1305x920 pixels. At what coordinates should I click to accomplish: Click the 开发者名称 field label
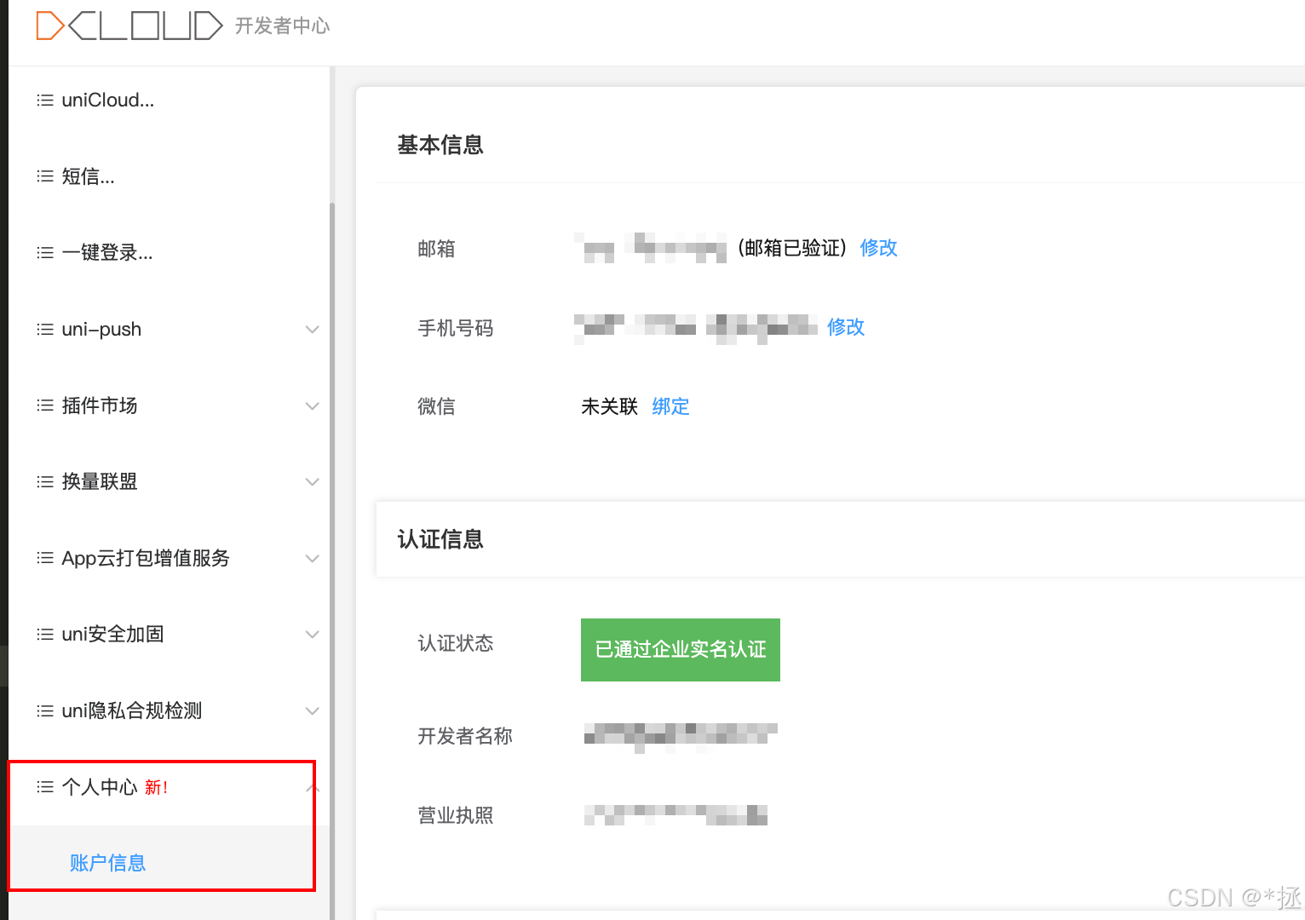[464, 736]
